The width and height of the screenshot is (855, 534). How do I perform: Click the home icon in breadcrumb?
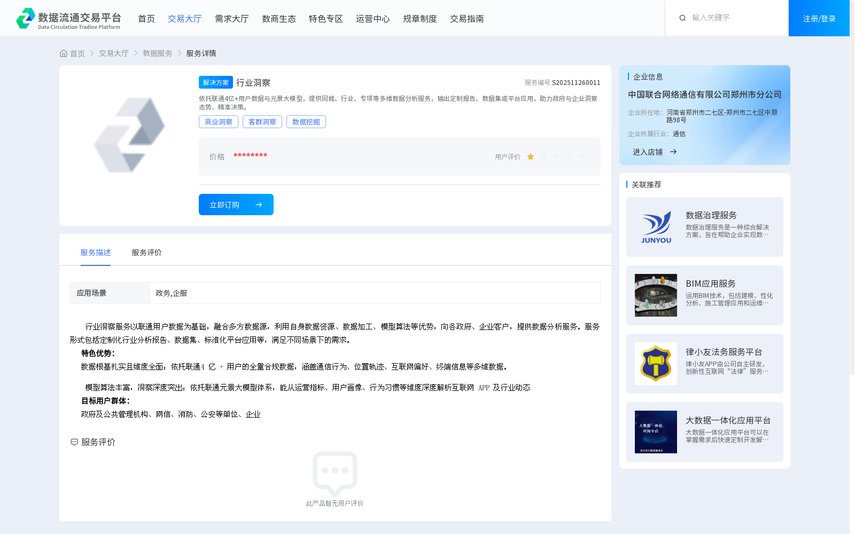[64, 53]
